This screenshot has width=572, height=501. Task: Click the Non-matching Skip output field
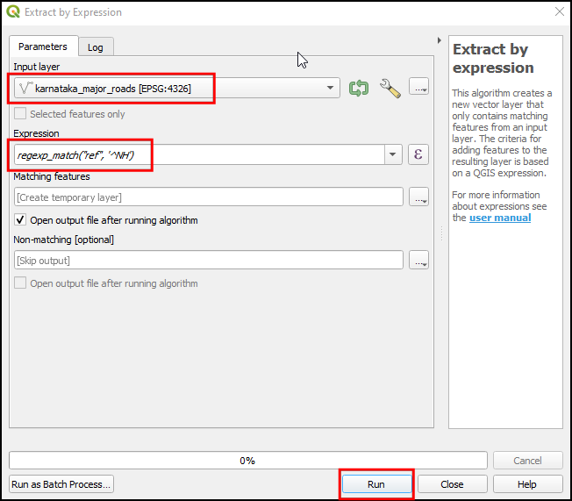(209, 261)
